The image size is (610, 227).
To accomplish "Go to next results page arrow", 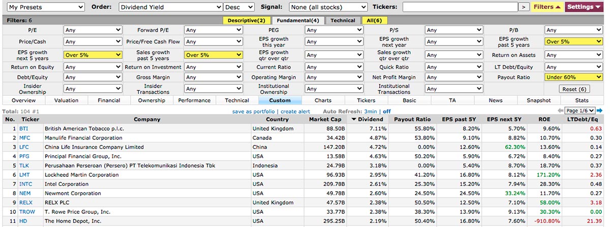I will [600, 111].
